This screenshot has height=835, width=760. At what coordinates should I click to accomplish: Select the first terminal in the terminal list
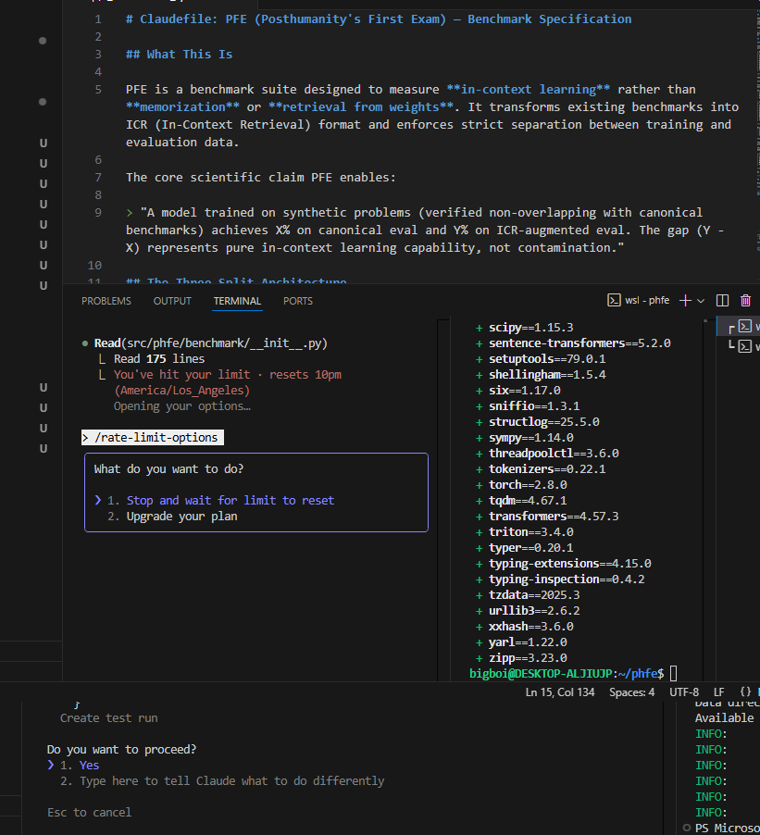(x=745, y=326)
